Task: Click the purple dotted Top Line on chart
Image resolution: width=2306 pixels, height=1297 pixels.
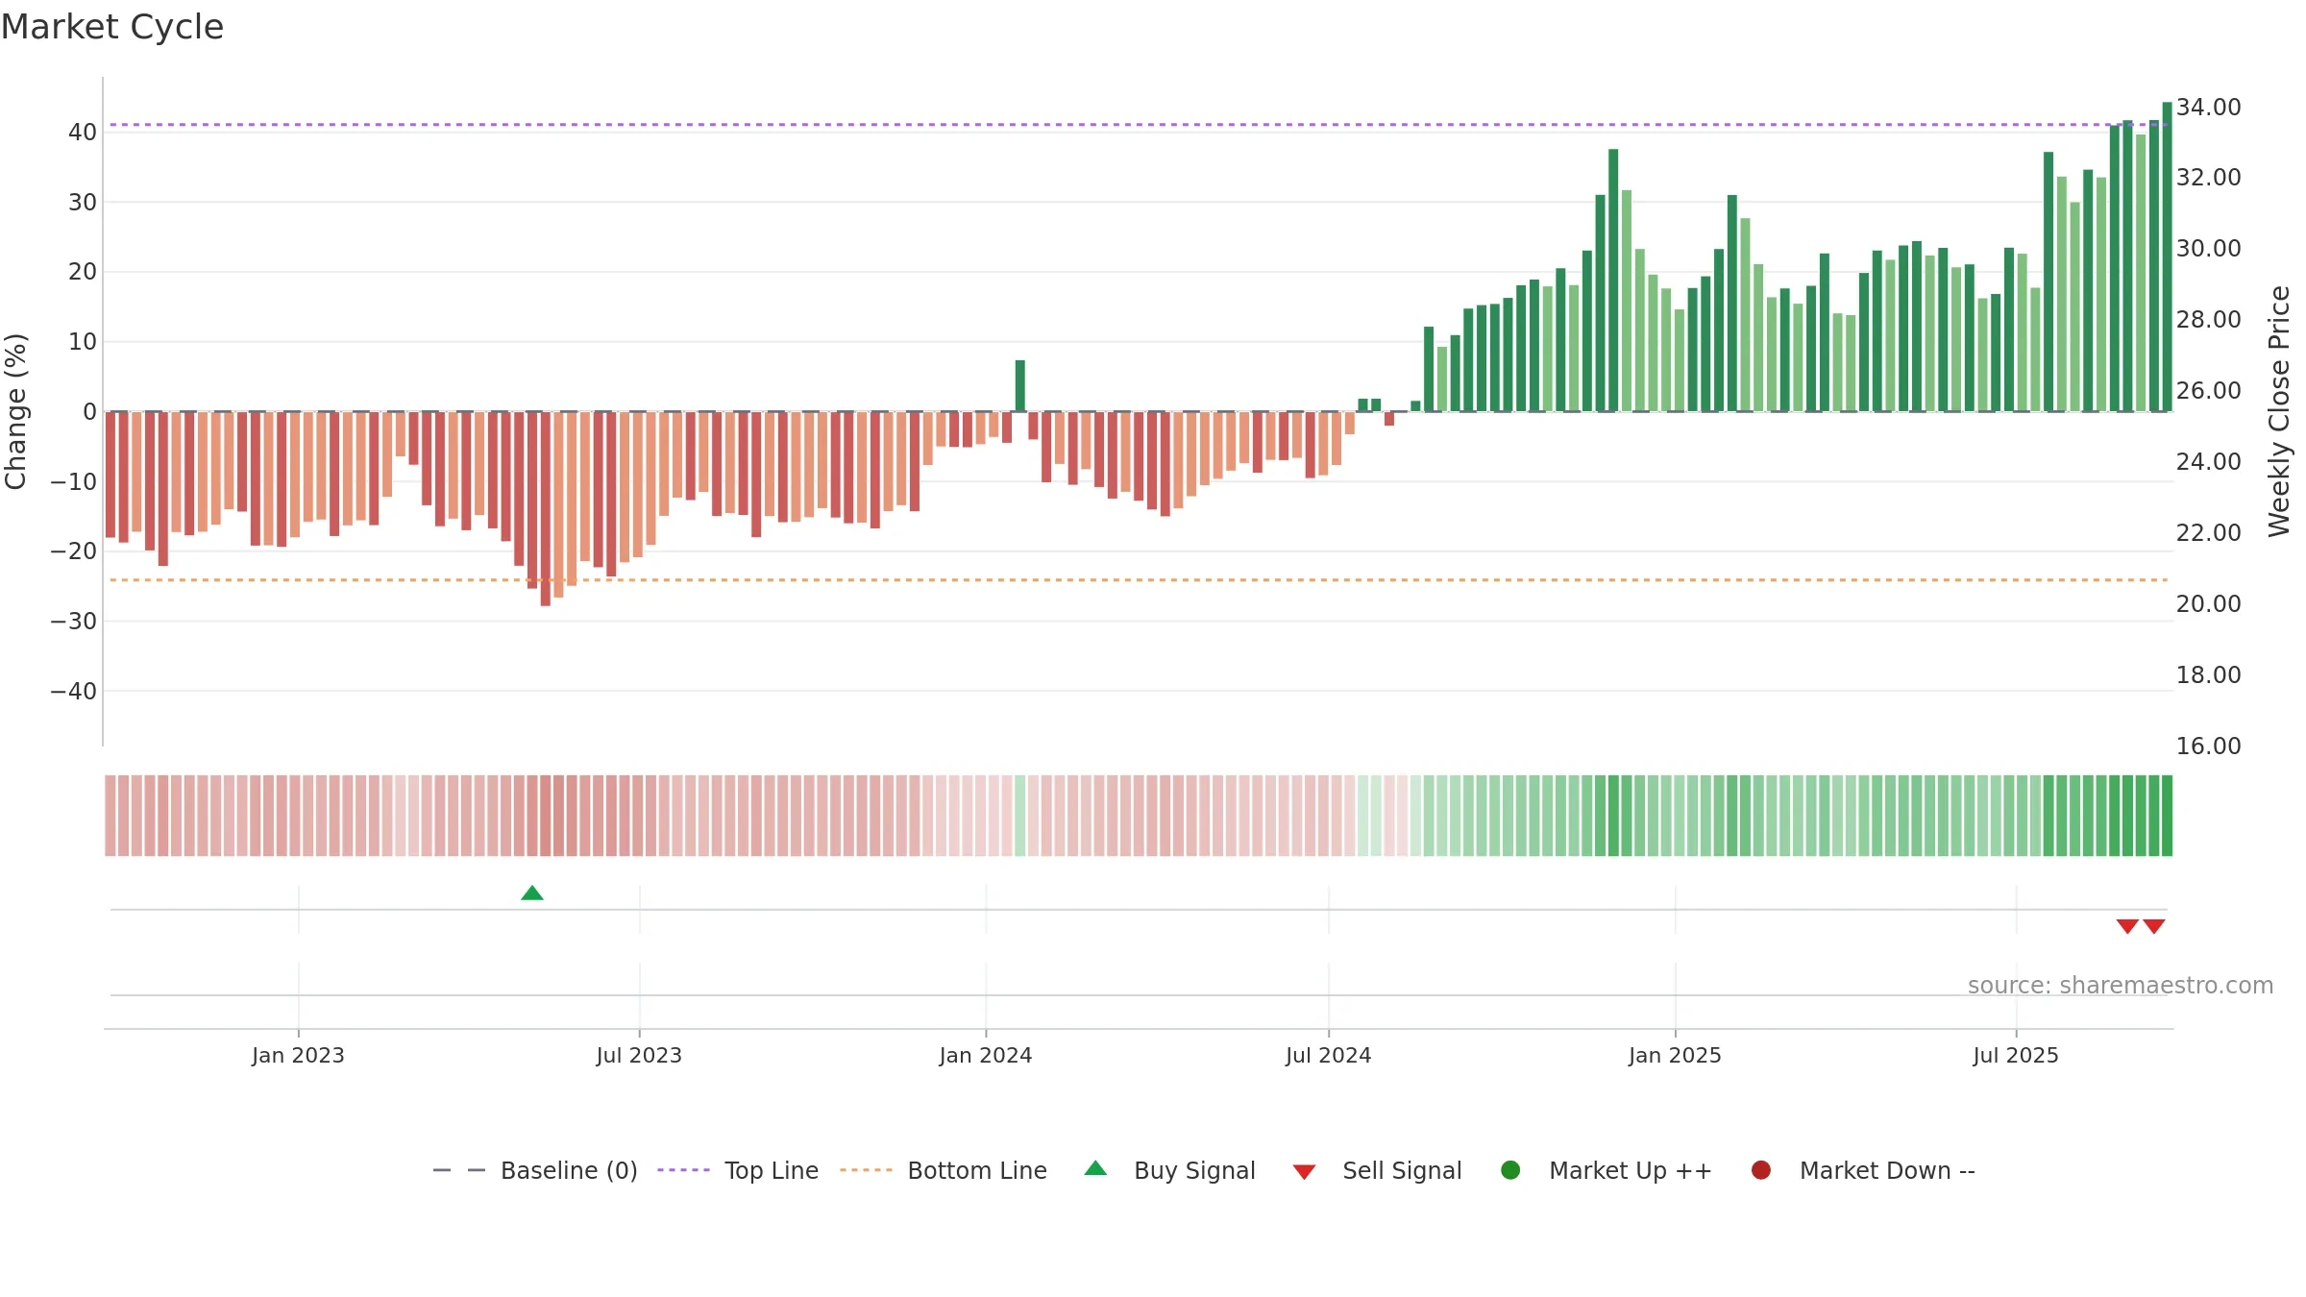Action: (x=1139, y=125)
